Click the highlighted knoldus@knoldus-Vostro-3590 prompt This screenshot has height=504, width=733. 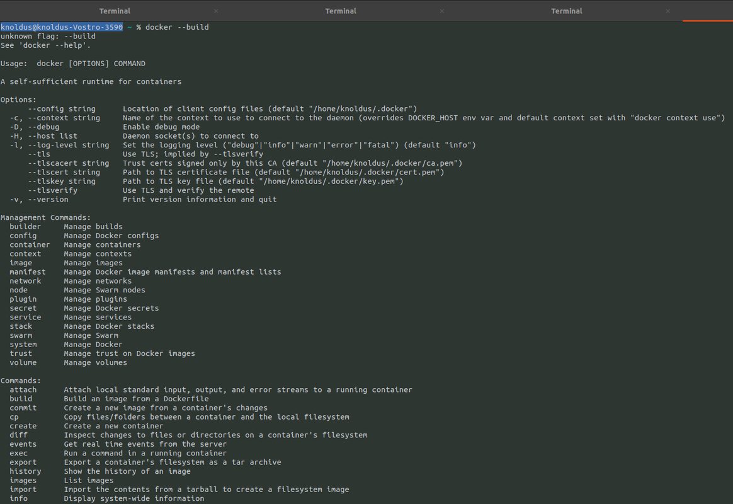62,27
